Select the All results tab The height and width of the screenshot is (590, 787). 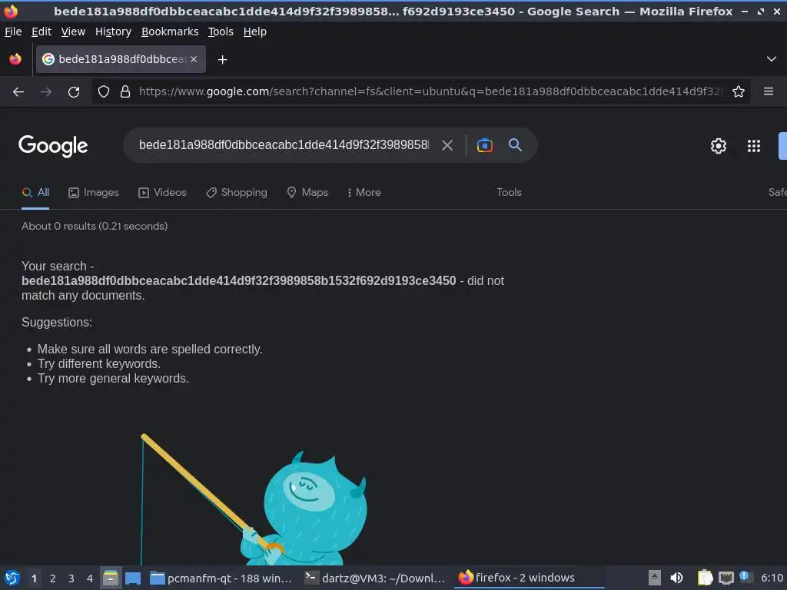point(35,193)
